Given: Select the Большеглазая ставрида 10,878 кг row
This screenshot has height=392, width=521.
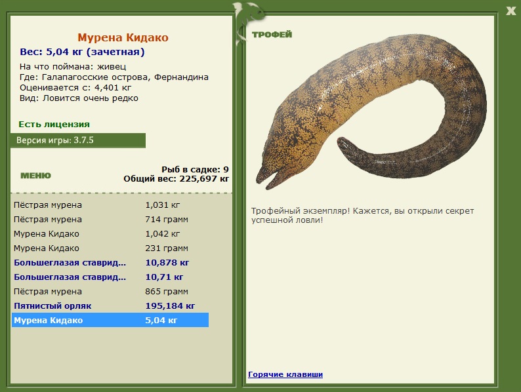Looking at the screenshot, I should click(x=110, y=263).
